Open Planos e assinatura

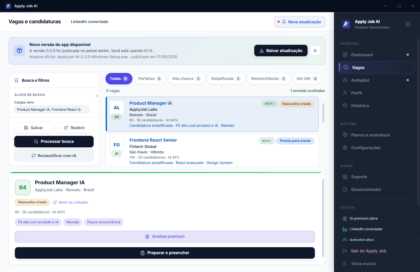click(x=376, y=135)
